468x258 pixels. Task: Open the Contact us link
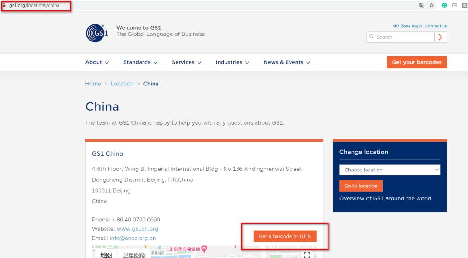point(436,26)
